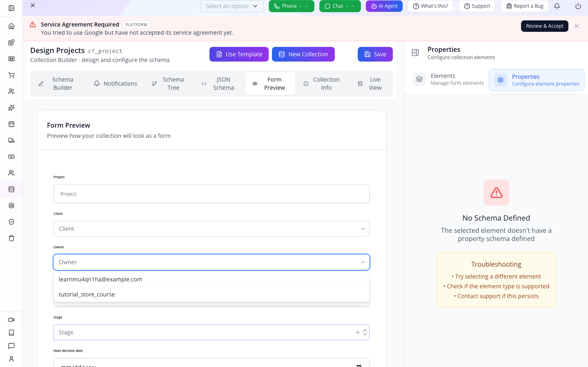588x367 pixels.
Task: Collapse the Properties panel icon
Action: point(415,53)
